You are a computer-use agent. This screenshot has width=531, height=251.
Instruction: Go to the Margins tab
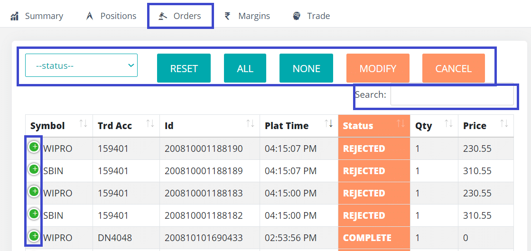point(247,16)
